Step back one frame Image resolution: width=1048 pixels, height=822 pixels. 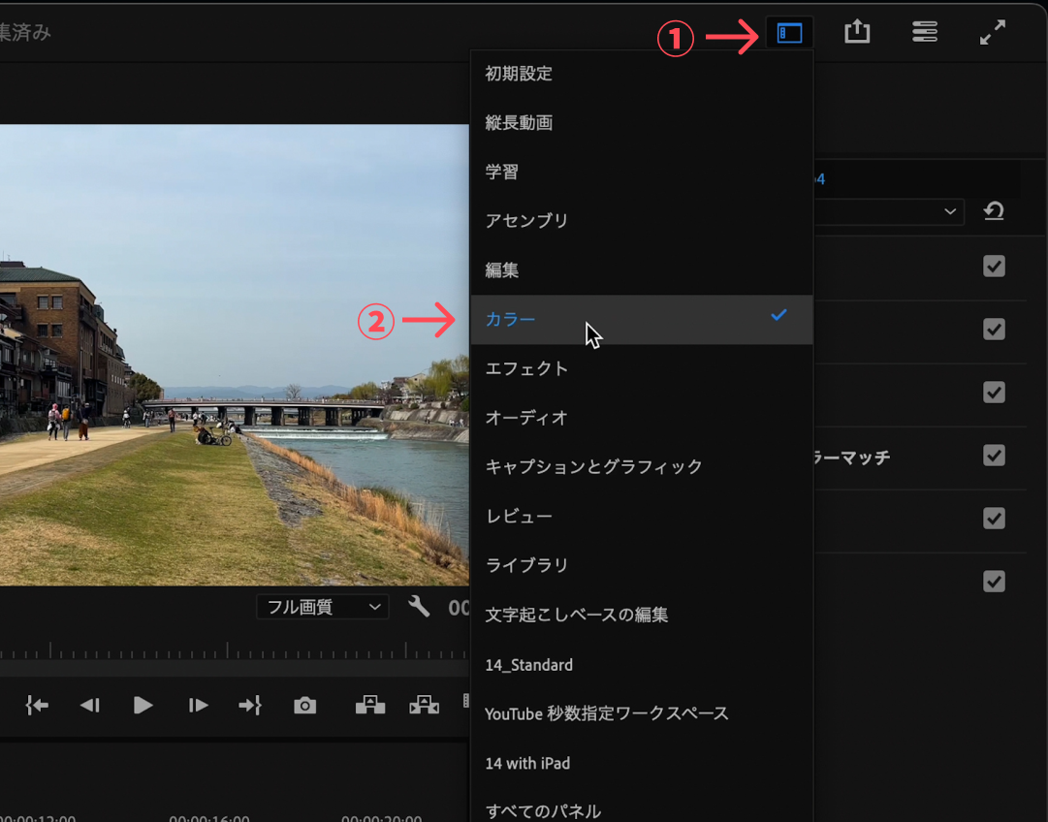click(x=89, y=705)
